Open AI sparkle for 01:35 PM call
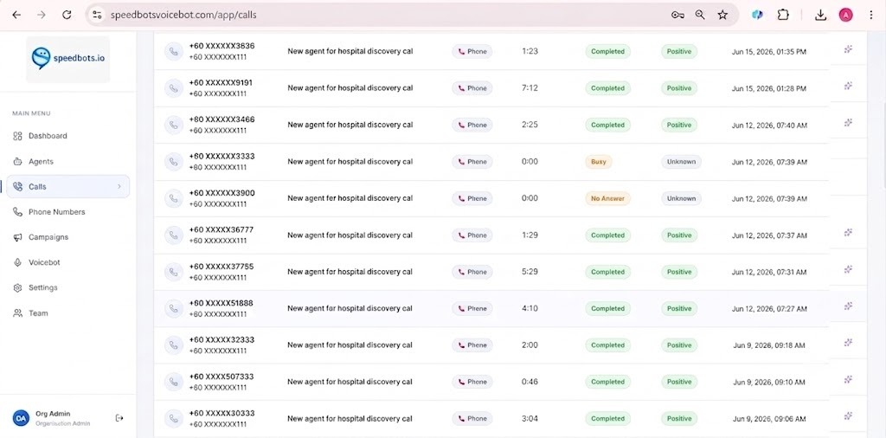The width and height of the screenshot is (886, 438). (848, 49)
